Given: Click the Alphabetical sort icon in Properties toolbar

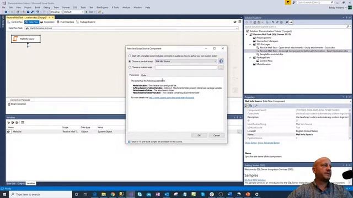Looking at the screenshot, I should [x=251, y=106].
